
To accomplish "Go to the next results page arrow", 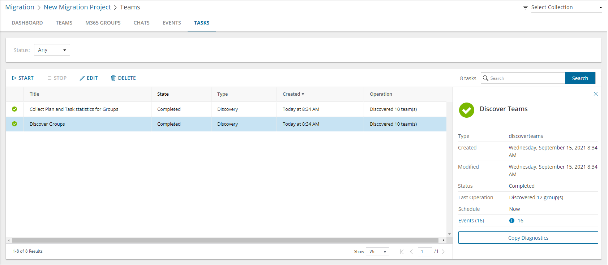I will coord(443,252).
